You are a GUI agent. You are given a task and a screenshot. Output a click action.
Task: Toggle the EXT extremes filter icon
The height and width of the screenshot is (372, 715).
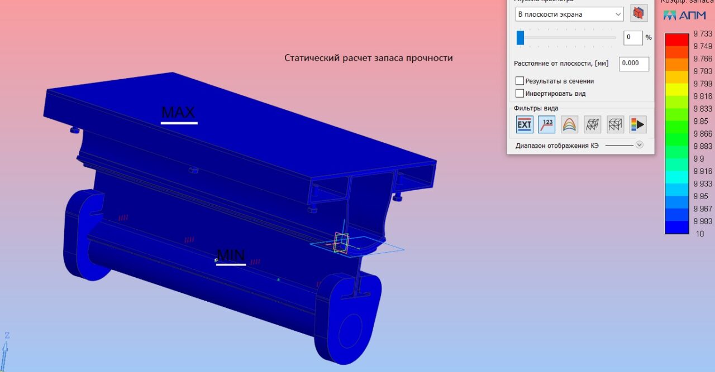point(525,124)
